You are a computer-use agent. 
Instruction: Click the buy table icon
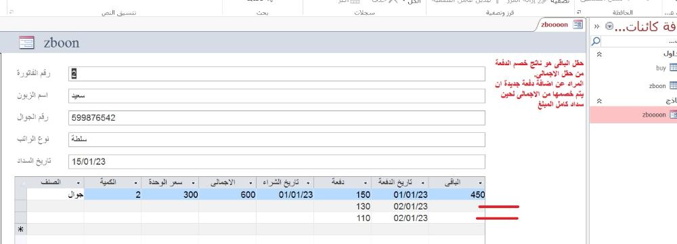[x=673, y=68]
